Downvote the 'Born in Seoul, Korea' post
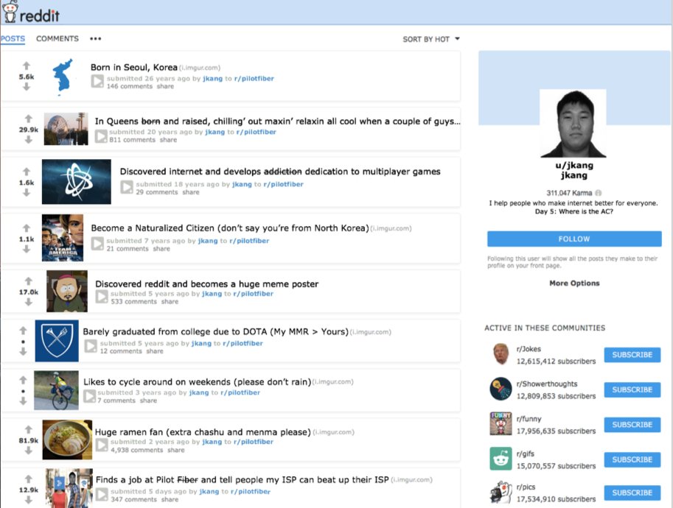This screenshot has height=508, width=673. 27,87
